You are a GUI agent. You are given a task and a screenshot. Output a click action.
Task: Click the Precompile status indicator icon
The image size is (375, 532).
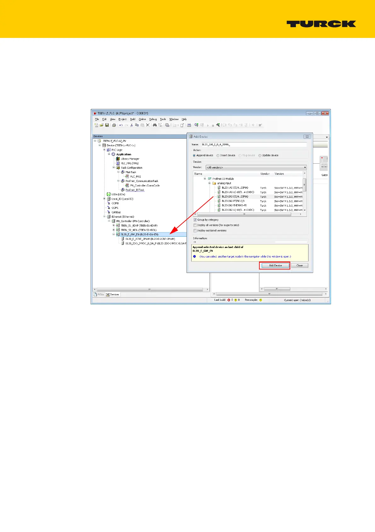pyautogui.click(x=261, y=300)
